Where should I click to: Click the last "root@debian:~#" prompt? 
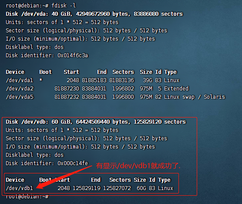27,197
